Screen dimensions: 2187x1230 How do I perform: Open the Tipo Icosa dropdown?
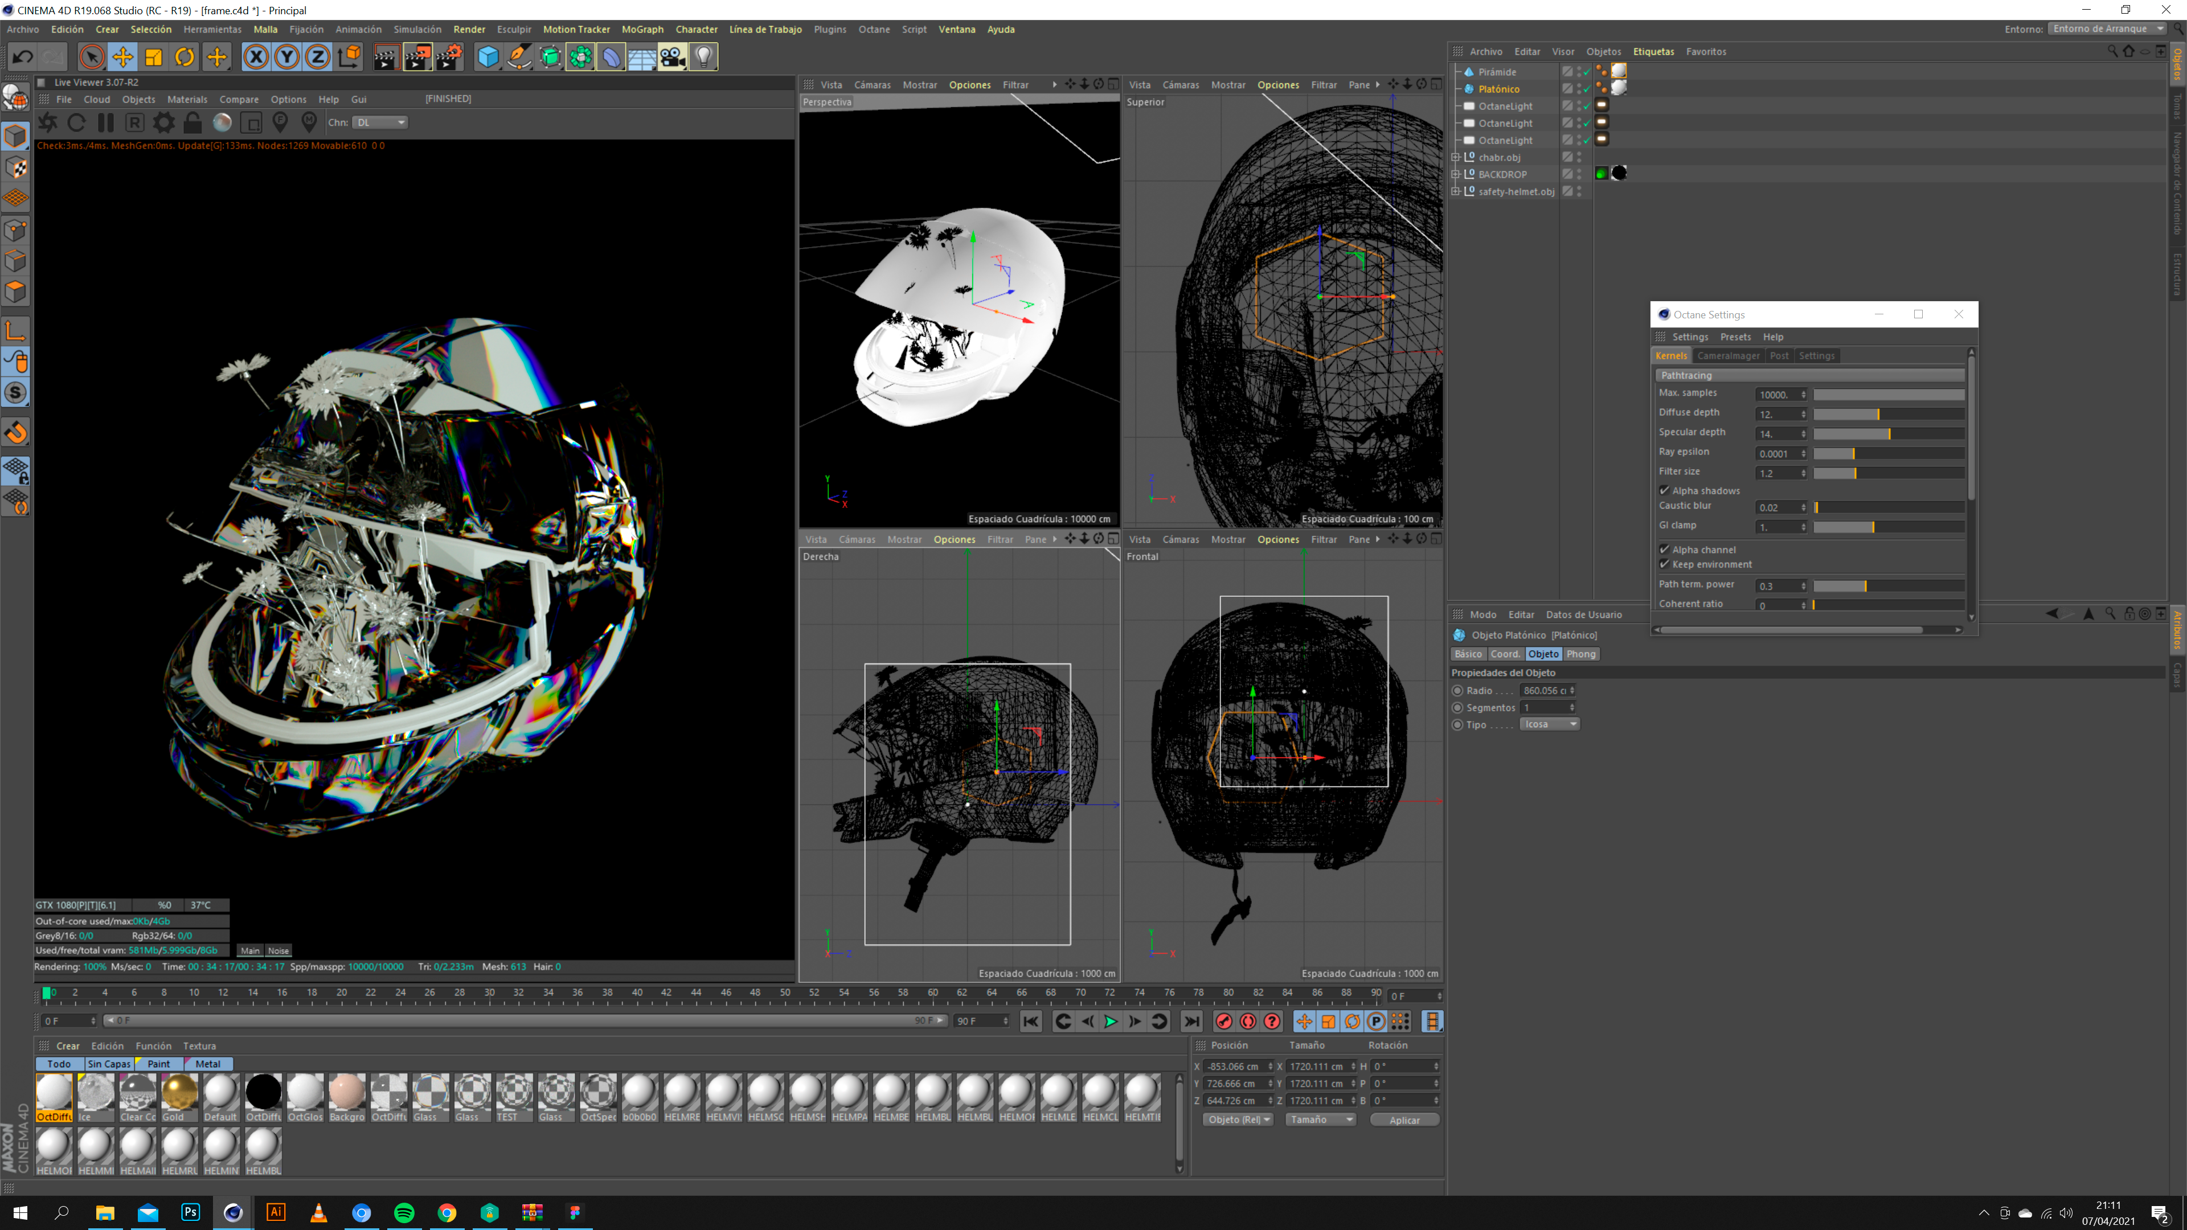(1549, 724)
